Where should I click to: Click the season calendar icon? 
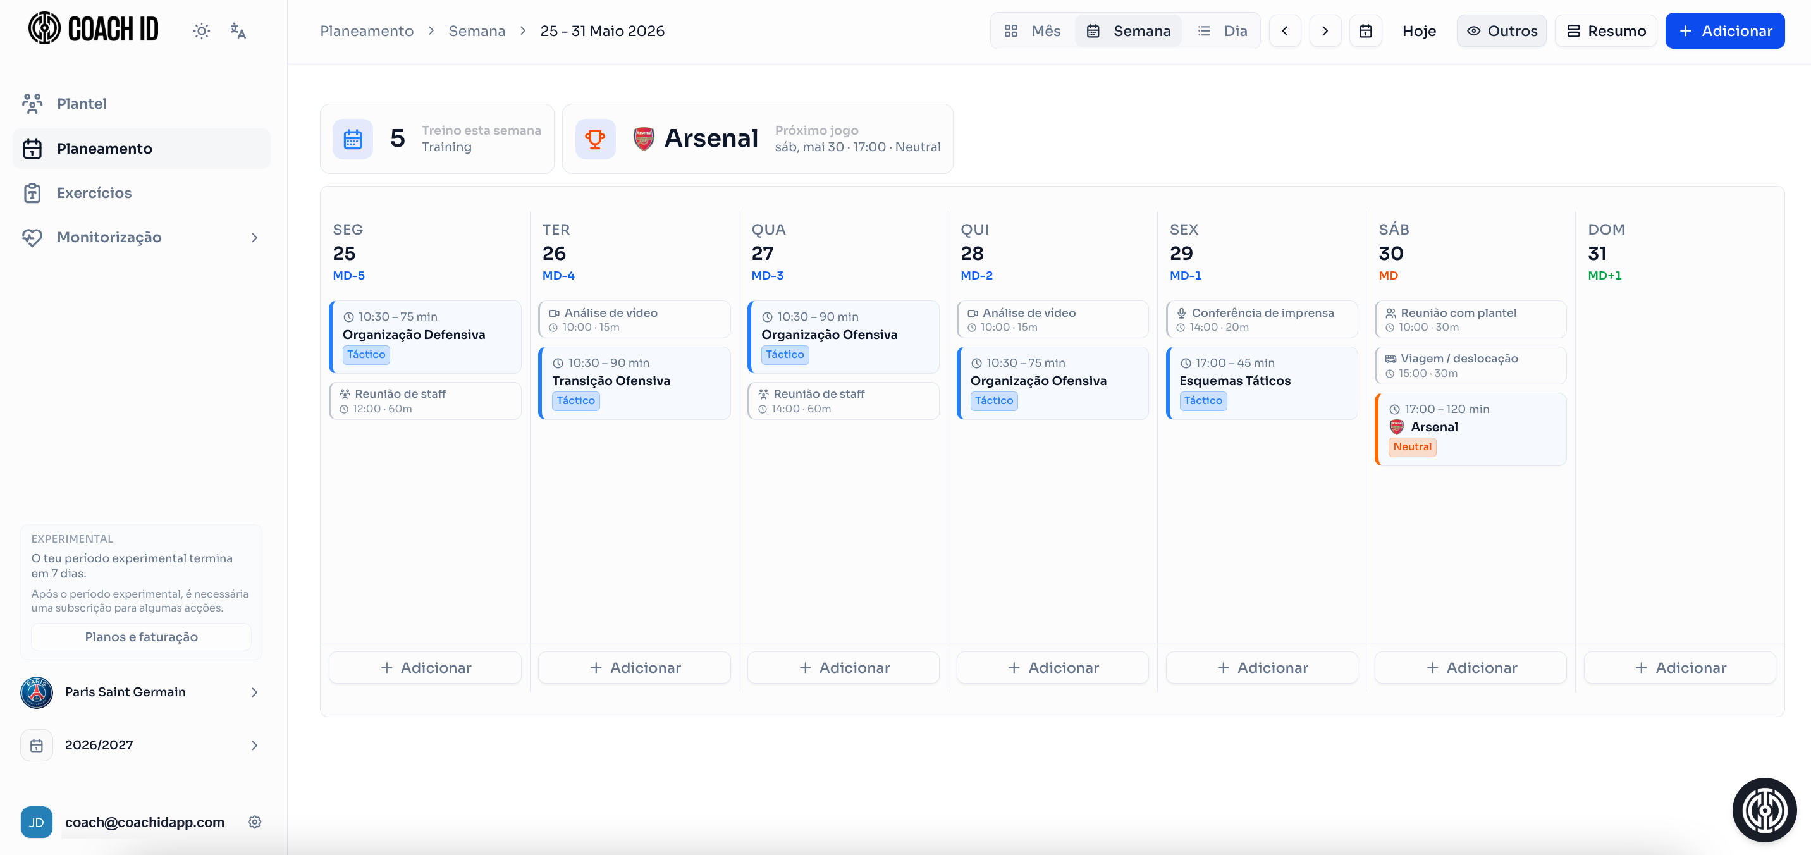pos(37,746)
